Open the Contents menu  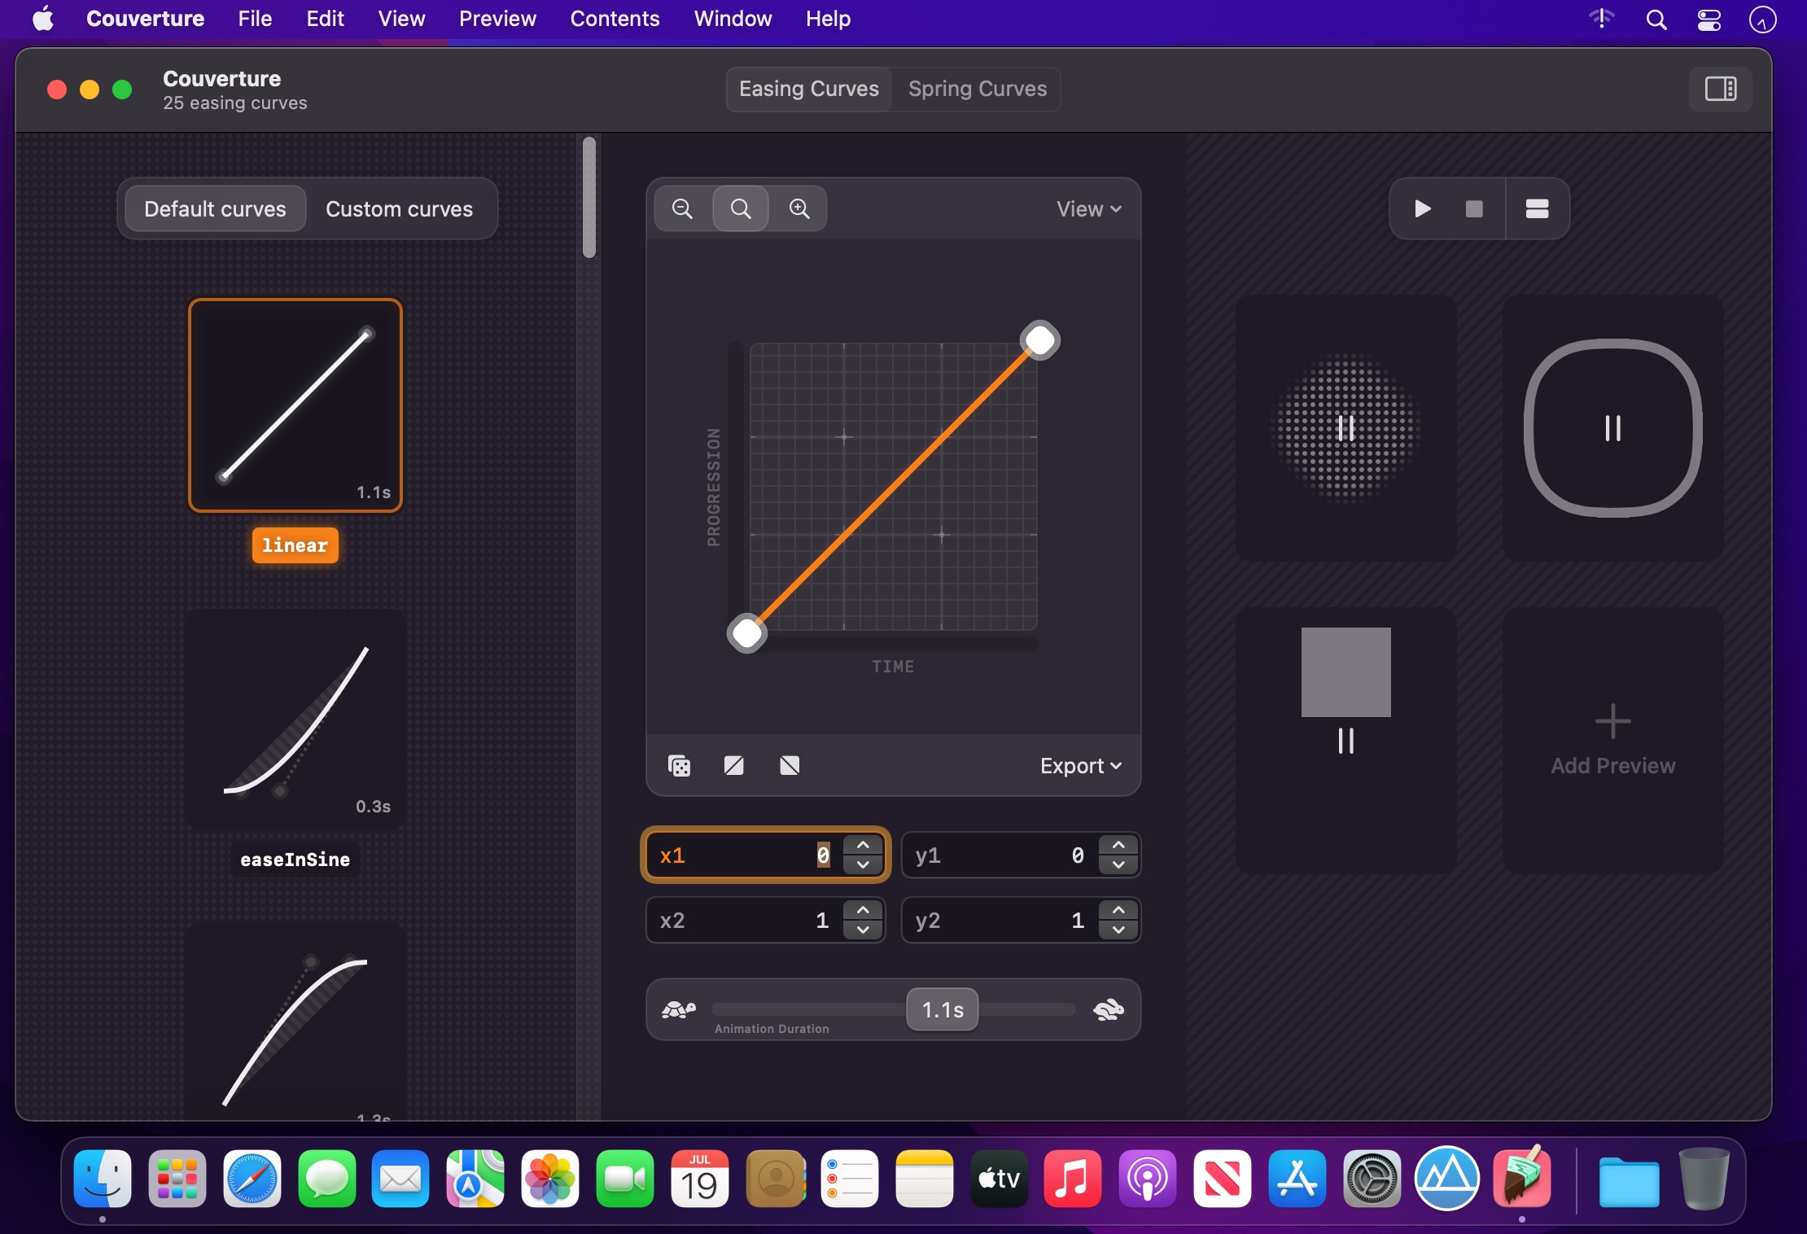615,18
